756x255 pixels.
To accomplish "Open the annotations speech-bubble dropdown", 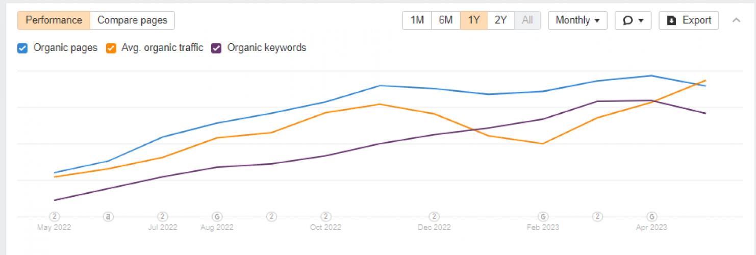I will (633, 20).
